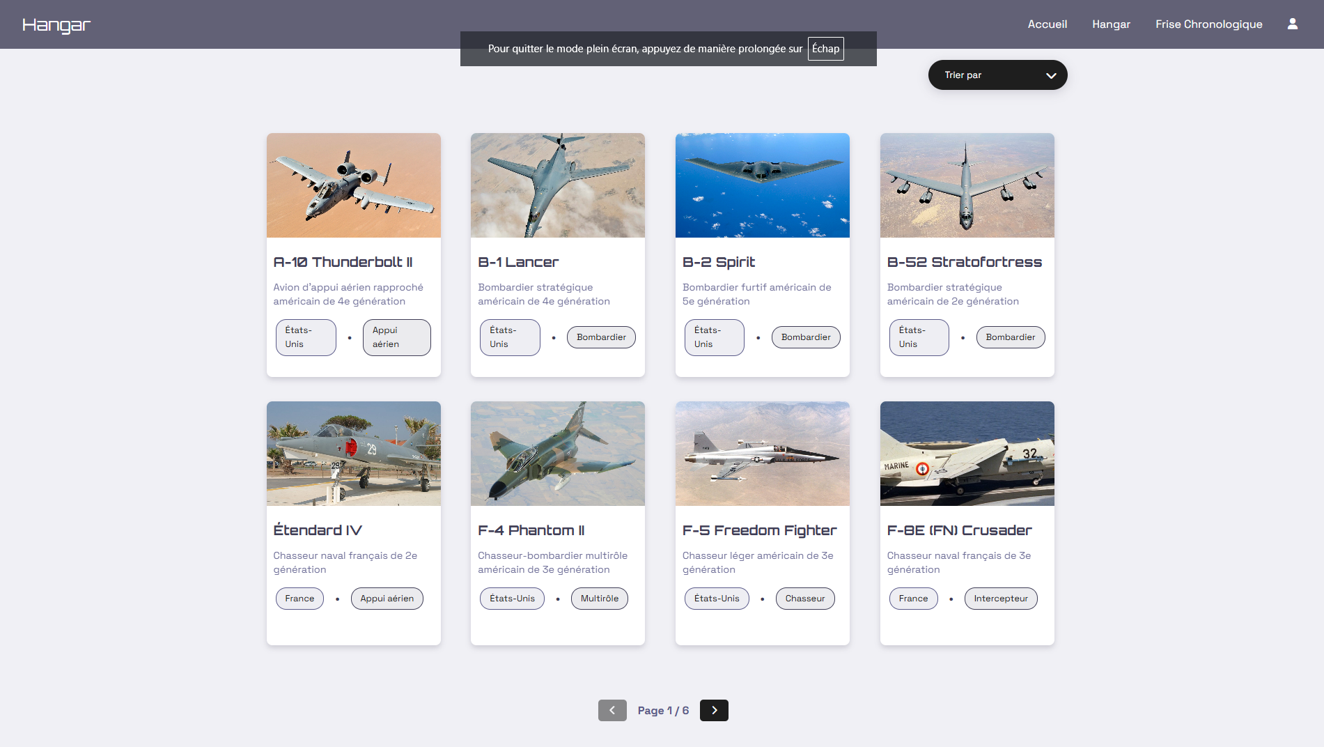
Task: Click the Hangar logo
Action: (56, 25)
